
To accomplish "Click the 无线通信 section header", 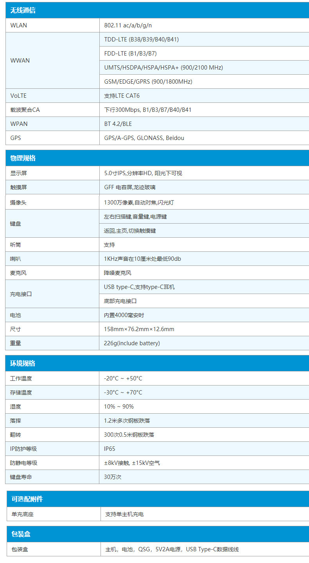I will 157,10.
